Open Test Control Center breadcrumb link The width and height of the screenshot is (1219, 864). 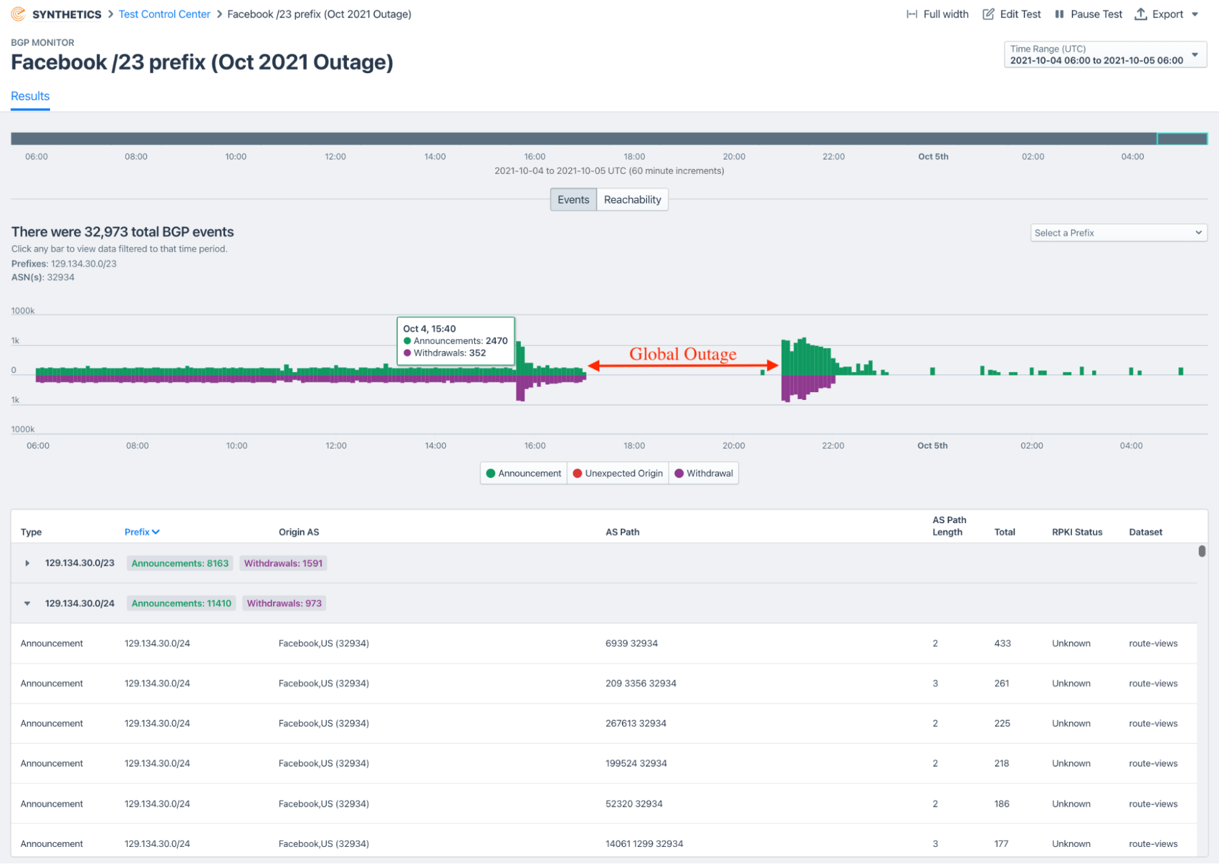[x=164, y=14]
